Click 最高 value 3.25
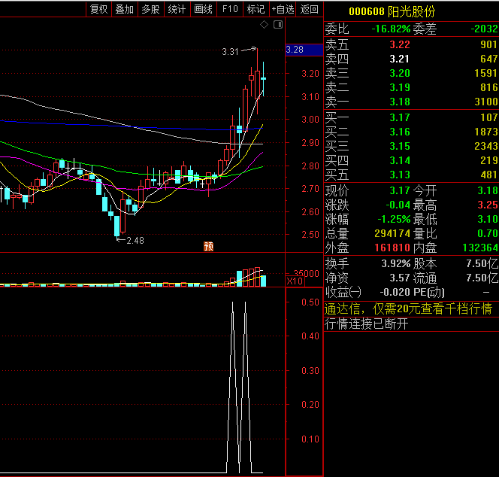This screenshot has height=477, width=499. pyautogui.click(x=488, y=205)
